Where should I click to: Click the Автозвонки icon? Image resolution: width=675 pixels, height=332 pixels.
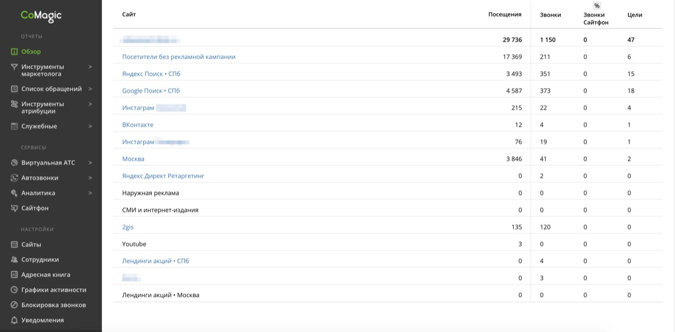tap(15, 178)
